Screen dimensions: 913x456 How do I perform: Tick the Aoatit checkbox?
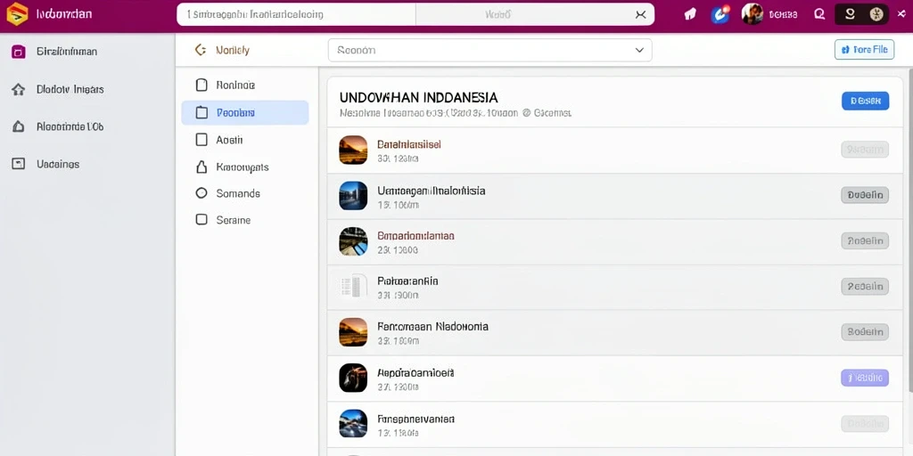[x=202, y=140]
